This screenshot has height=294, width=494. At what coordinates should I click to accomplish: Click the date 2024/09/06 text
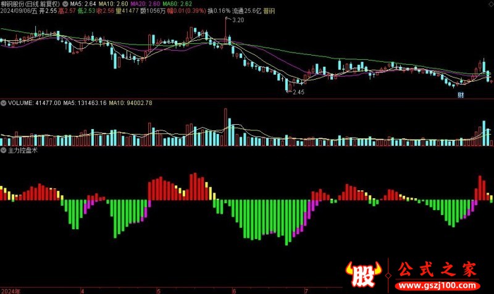pos(15,10)
